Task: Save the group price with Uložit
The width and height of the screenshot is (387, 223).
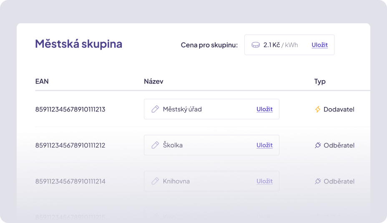Action: pyautogui.click(x=319, y=45)
